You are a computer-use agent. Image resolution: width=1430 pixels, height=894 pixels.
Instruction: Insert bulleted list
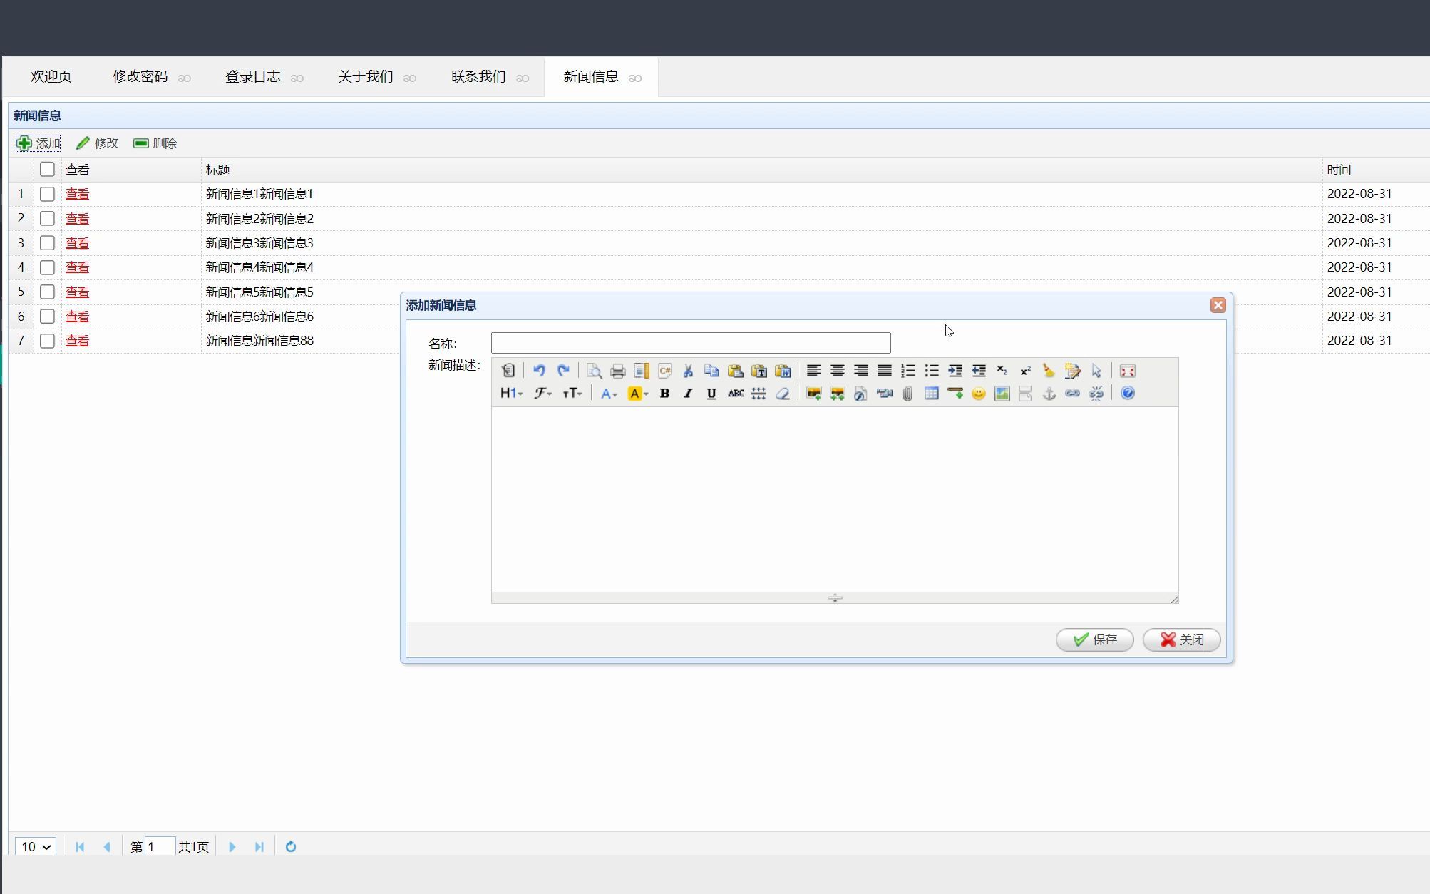[931, 371]
